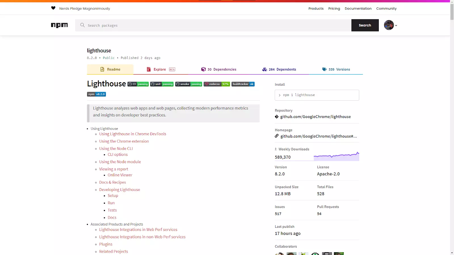Image resolution: width=454 pixels, height=255 pixels.
Task: Open the Docs sub-item link under Developing
Action: (x=112, y=218)
